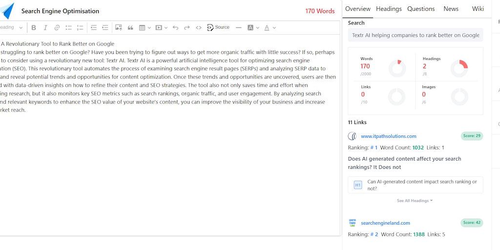The height and width of the screenshot is (250, 500).
Task: Open the News tab
Action: point(451,9)
